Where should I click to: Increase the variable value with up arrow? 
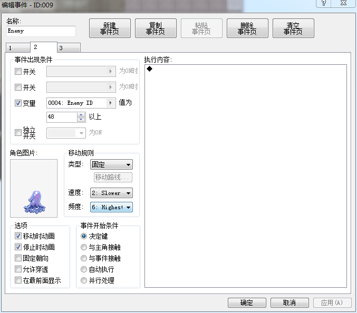(x=81, y=115)
